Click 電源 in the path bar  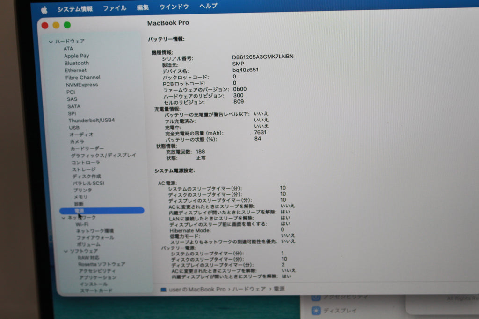point(279,289)
